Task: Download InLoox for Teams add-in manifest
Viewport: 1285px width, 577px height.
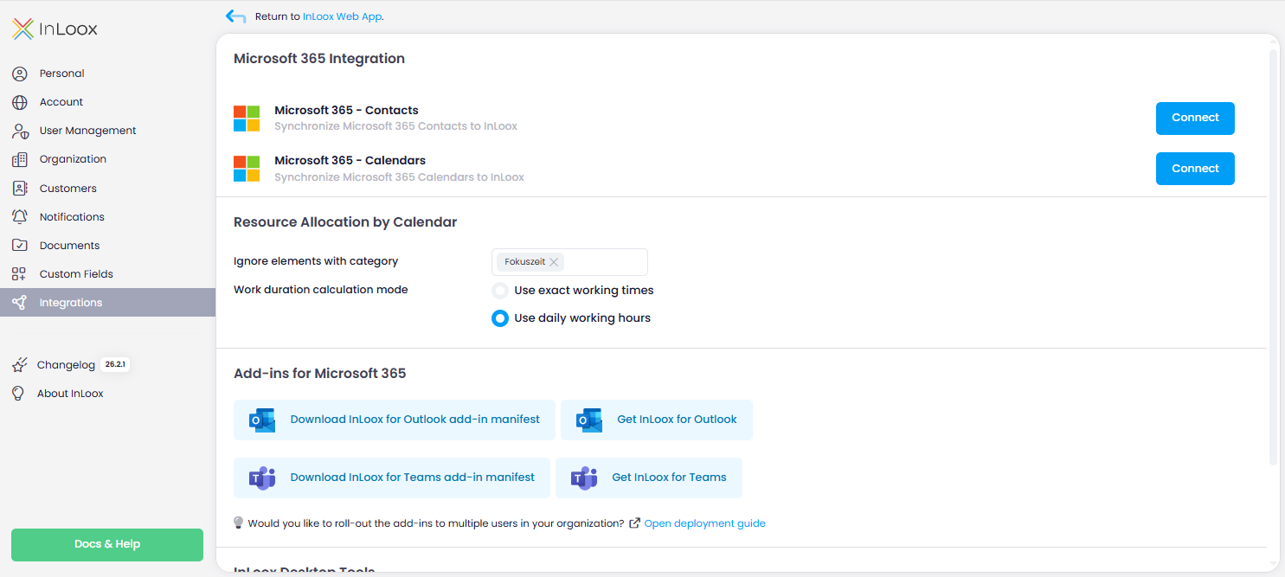Action: coord(392,478)
